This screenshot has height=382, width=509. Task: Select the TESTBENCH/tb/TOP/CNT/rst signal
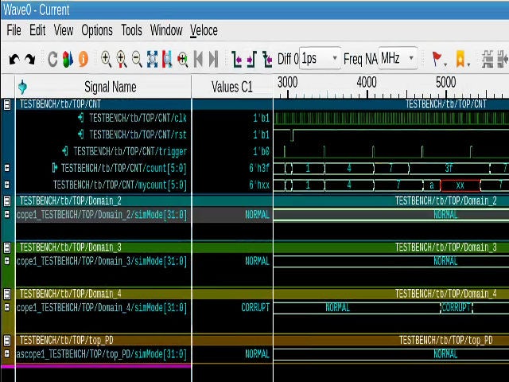coord(138,134)
